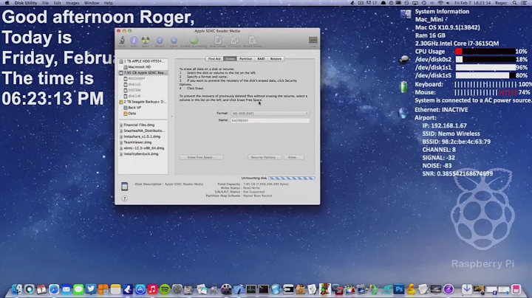The image size is (532, 298).
Task: Open the File menu
Action: 46,3
